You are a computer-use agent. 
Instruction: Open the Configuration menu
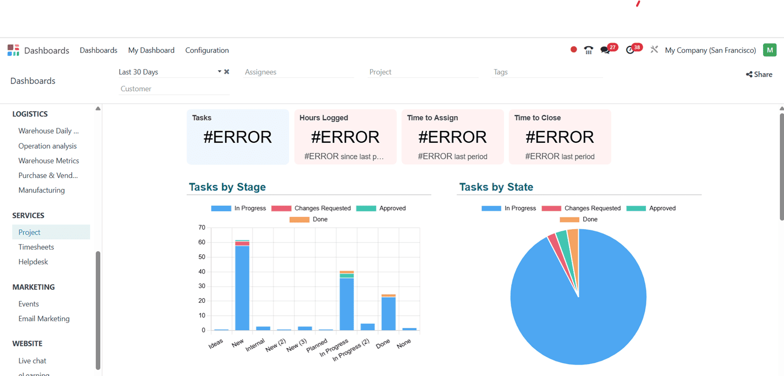(207, 50)
